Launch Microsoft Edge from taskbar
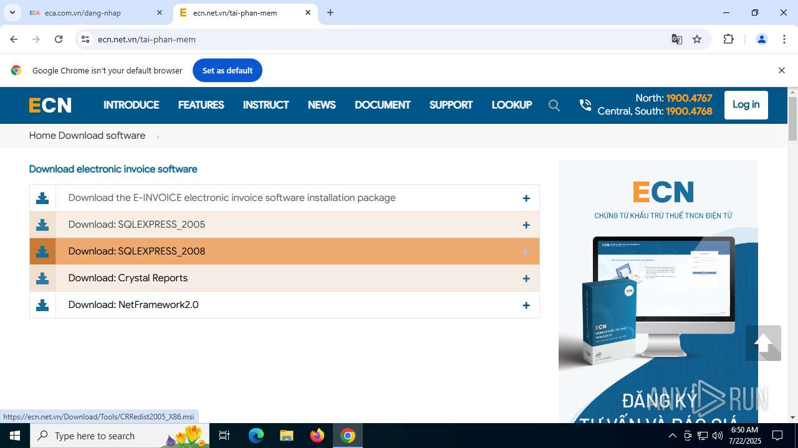This screenshot has width=798, height=448. click(256, 436)
